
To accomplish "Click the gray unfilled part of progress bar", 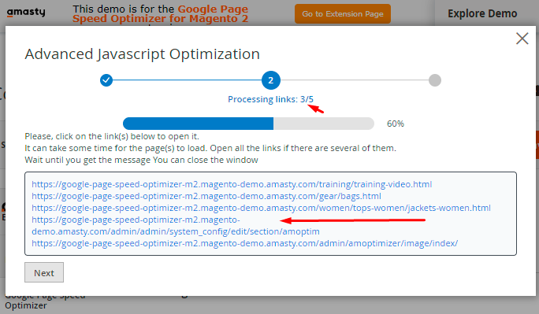I will pos(324,124).
